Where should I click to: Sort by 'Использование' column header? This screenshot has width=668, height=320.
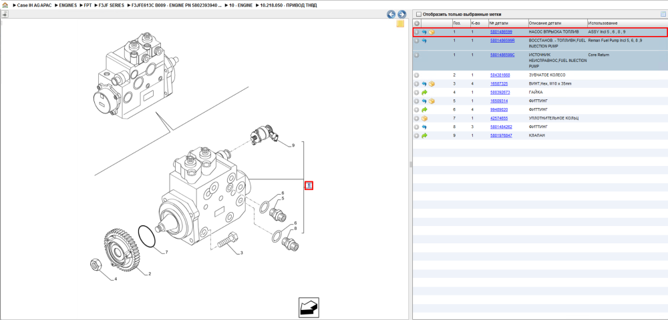(x=627, y=23)
